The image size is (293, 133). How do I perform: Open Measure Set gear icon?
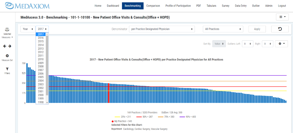click(x=7, y=56)
